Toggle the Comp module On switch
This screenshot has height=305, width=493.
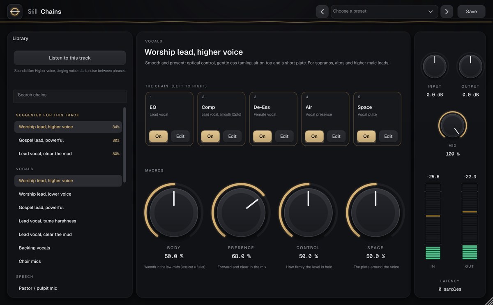(x=210, y=136)
